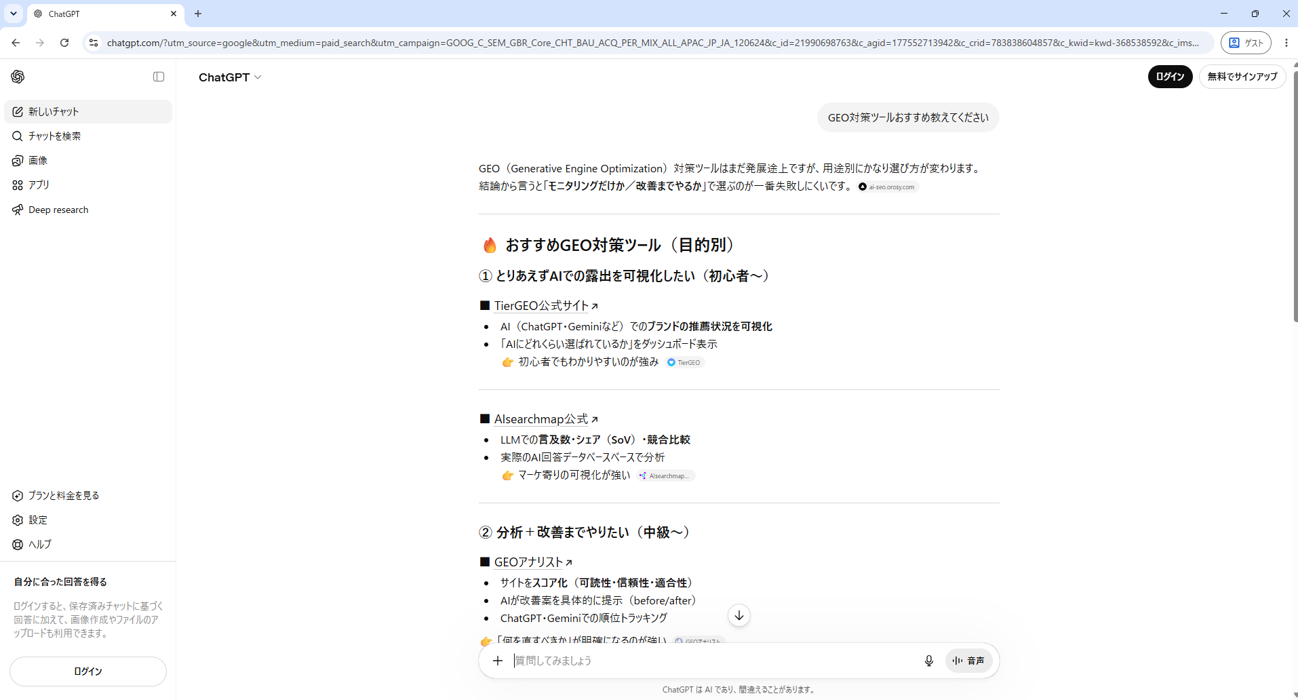
Task: Click text マーケ寄りの可視化が強い
Action: pyautogui.click(x=574, y=475)
